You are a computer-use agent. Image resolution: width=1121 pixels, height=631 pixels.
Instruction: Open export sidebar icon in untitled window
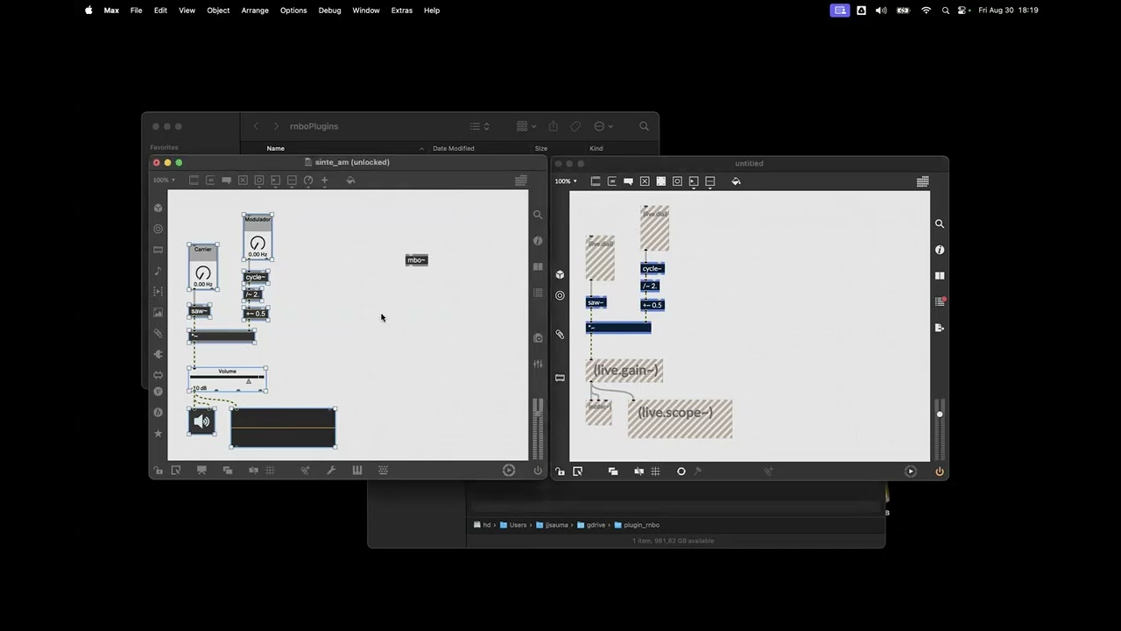(940, 328)
